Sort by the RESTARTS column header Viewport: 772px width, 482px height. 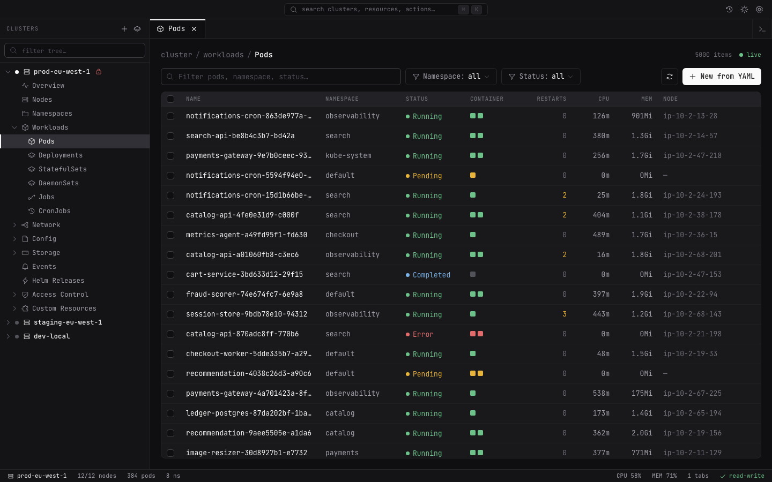click(x=552, y=99)
